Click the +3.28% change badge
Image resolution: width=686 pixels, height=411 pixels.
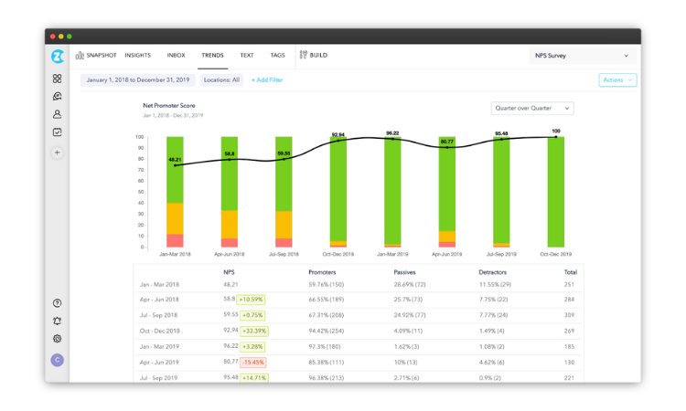point(252,347)
